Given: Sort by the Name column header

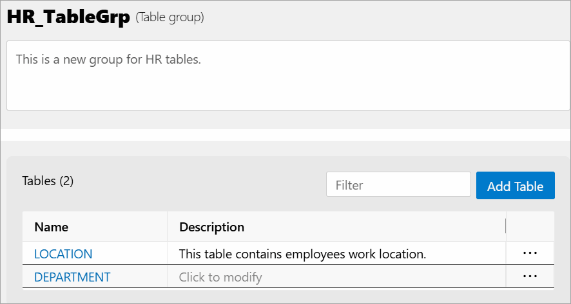Looking at the screenshot, I should pos(52,227).
